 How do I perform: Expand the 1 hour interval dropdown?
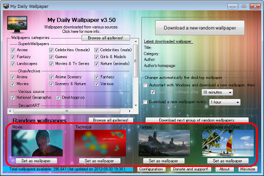225,102
